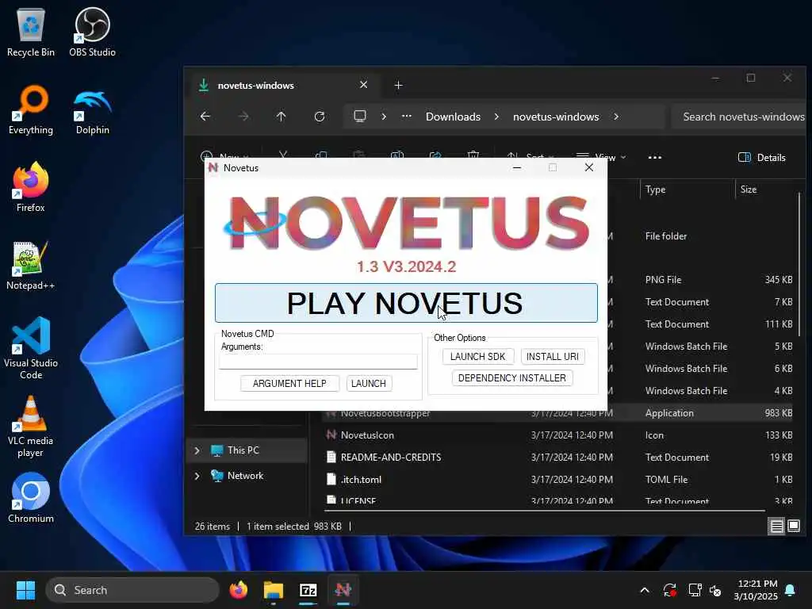
Task: Add a new File Explorer tab
Action: [x=398, y=86]
